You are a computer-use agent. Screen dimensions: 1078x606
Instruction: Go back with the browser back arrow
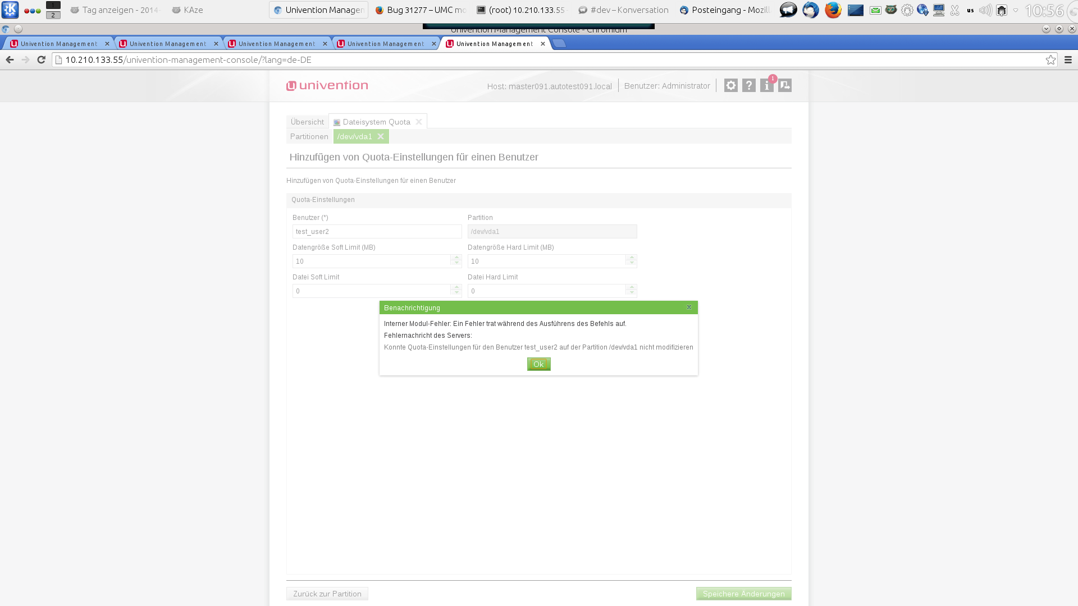10,59
